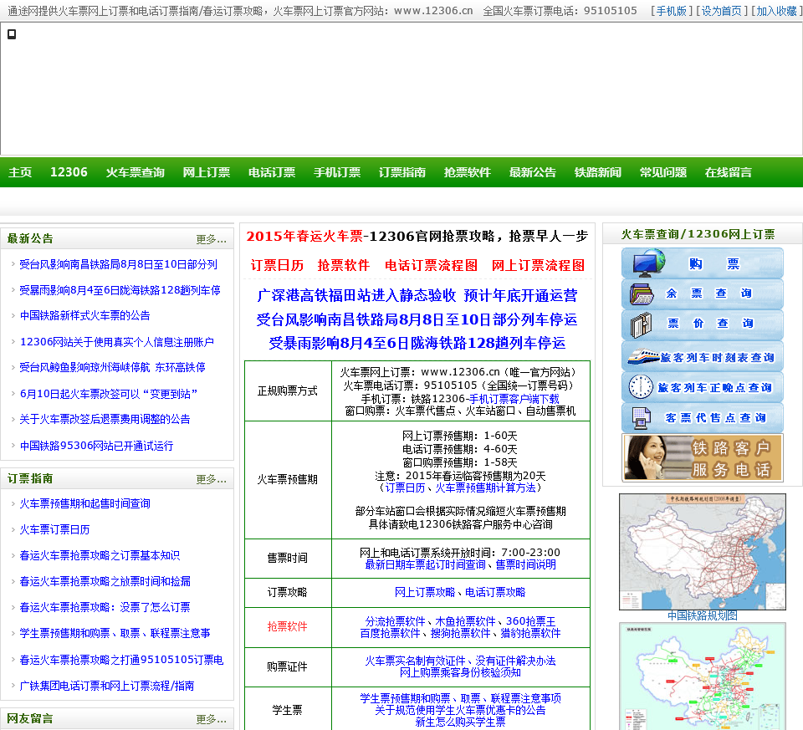The width and height of the screenshot is (803, 730).
Task: Open the red 订票日历 link
Action: pyautogui.click(x=277, y=265)
